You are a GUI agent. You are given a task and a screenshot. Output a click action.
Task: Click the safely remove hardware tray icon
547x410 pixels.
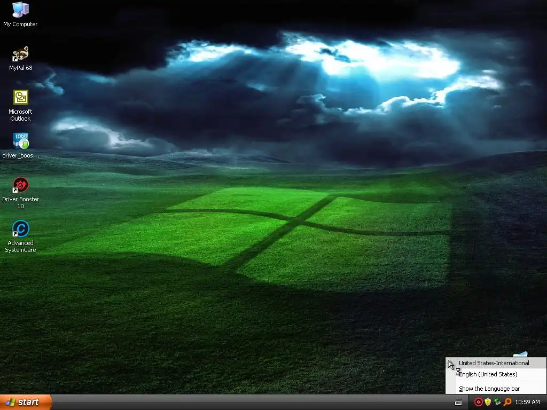coord(497,403)
